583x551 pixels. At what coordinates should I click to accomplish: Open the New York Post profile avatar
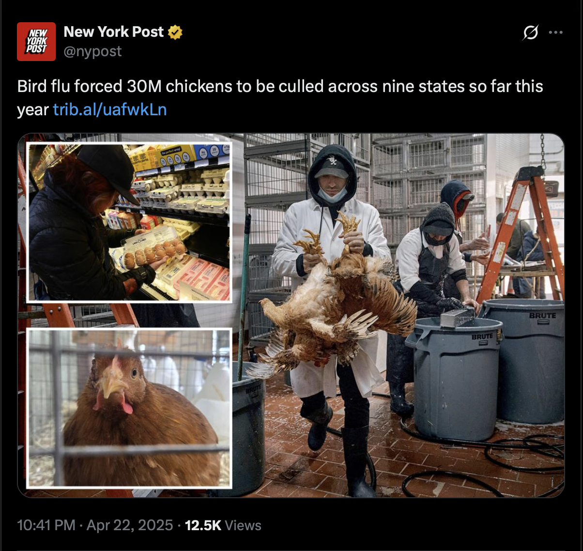pyautogui.click(x=36, y=41)
